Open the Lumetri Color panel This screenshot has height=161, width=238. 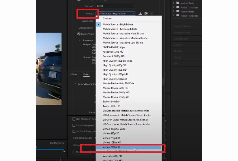(x=181, y=39)
